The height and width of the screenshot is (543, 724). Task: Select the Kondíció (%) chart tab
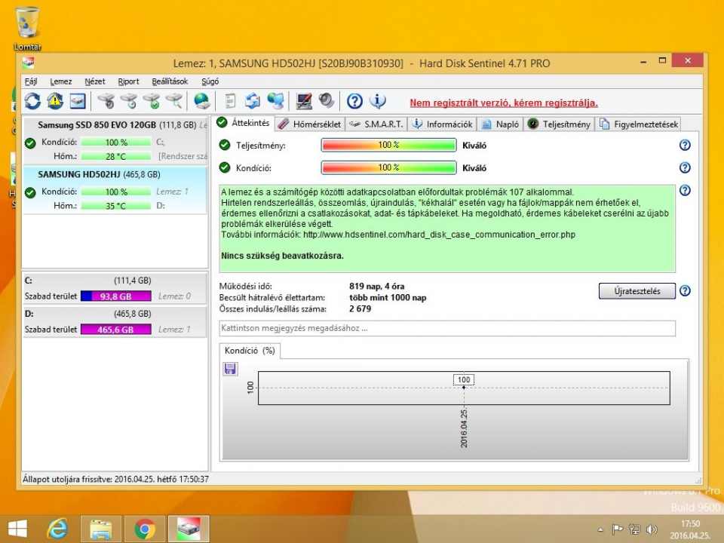click(250, 351)
